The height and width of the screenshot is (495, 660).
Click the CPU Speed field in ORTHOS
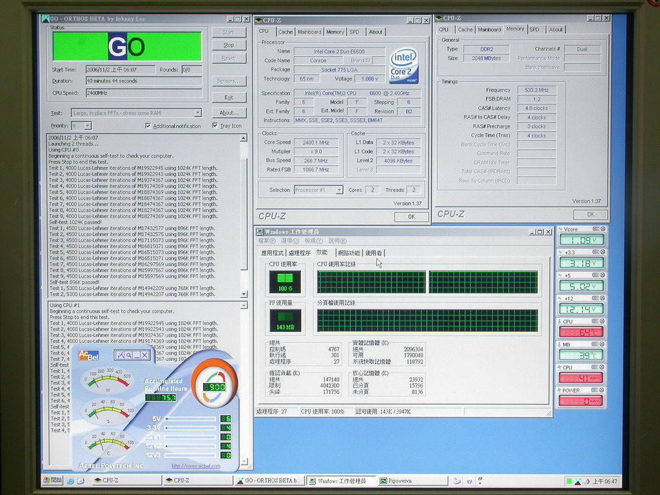(144, 93)
